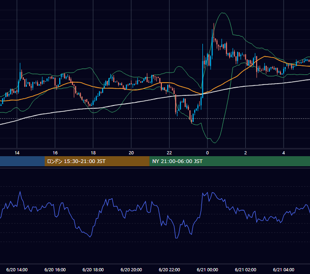
Task: Click the 6/21 02:00 date label
Action: click(x=246, y=269)
